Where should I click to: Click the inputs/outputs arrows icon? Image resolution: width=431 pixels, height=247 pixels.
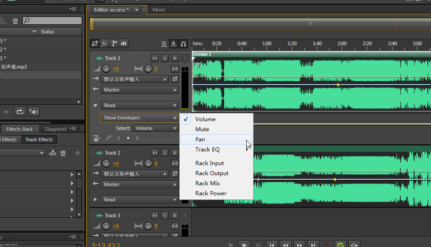tap(95, 43)
